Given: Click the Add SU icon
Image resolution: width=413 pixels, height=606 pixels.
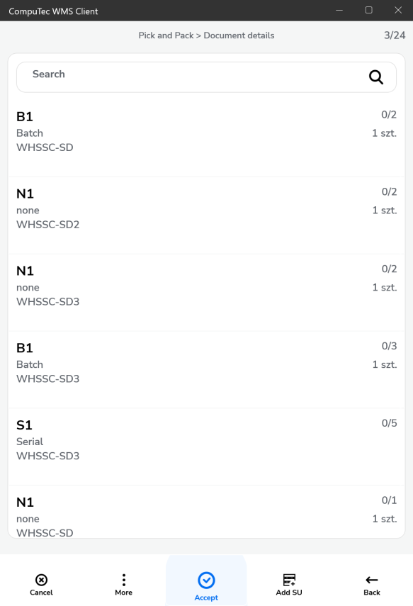Looking at the screenshot, I should coord(289,580).
